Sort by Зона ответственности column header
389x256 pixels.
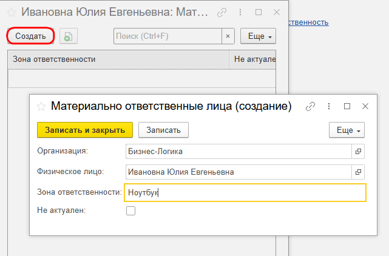pyautogui.click(x=118, y=59)
